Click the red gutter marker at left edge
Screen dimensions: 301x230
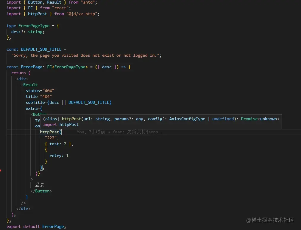(x=1, y=170)
